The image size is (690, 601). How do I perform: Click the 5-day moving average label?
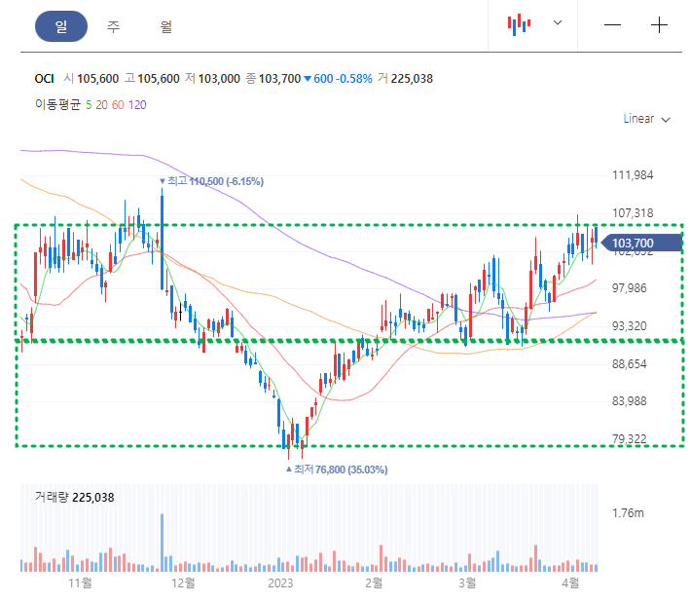click(x=89, y=105)
